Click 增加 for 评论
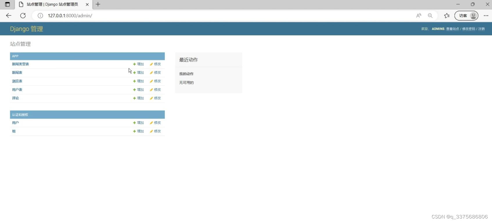Screen dimensions: 492x222 tap(138, 98)
